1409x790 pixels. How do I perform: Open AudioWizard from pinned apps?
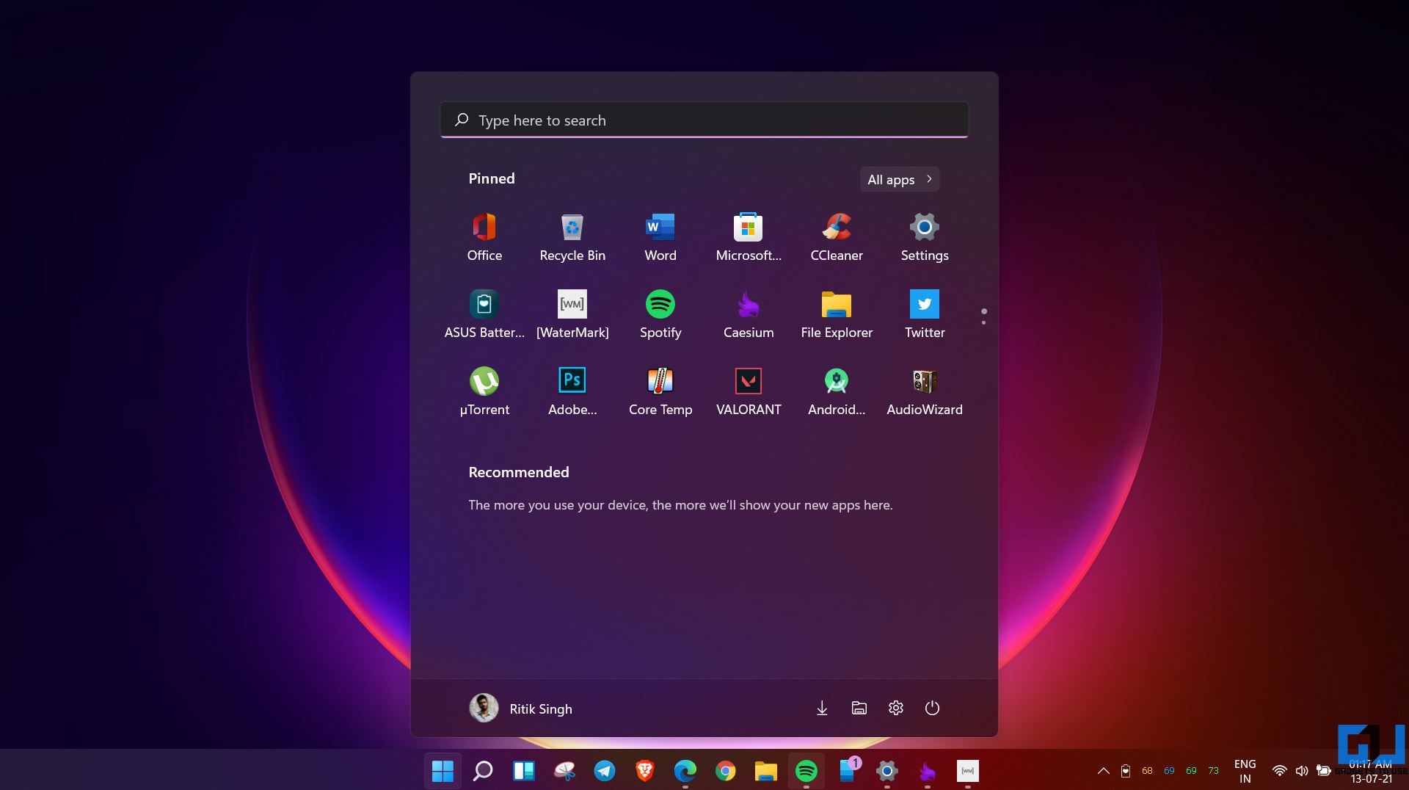(x=925, y=391)
